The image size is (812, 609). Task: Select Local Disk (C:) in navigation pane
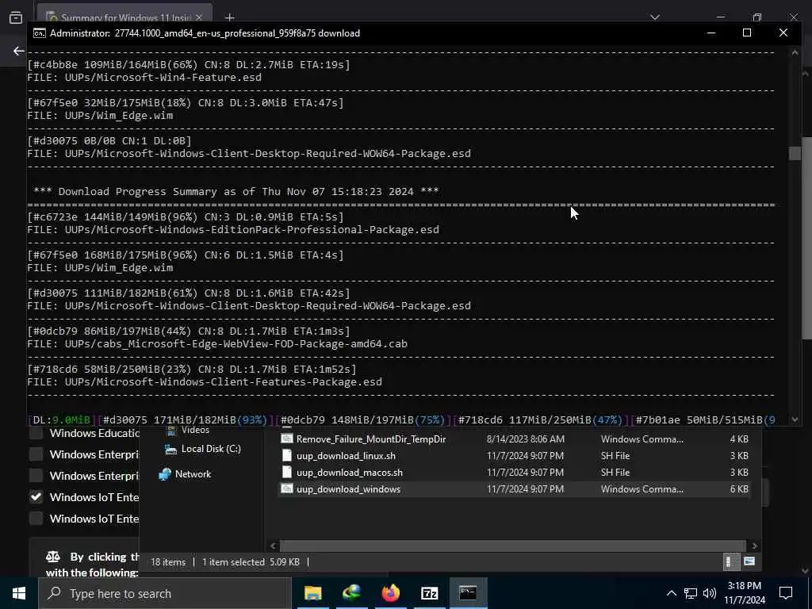pyautogui.click(x=211, y=449)
